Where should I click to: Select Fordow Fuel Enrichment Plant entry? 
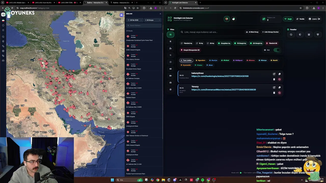point(144,171)
